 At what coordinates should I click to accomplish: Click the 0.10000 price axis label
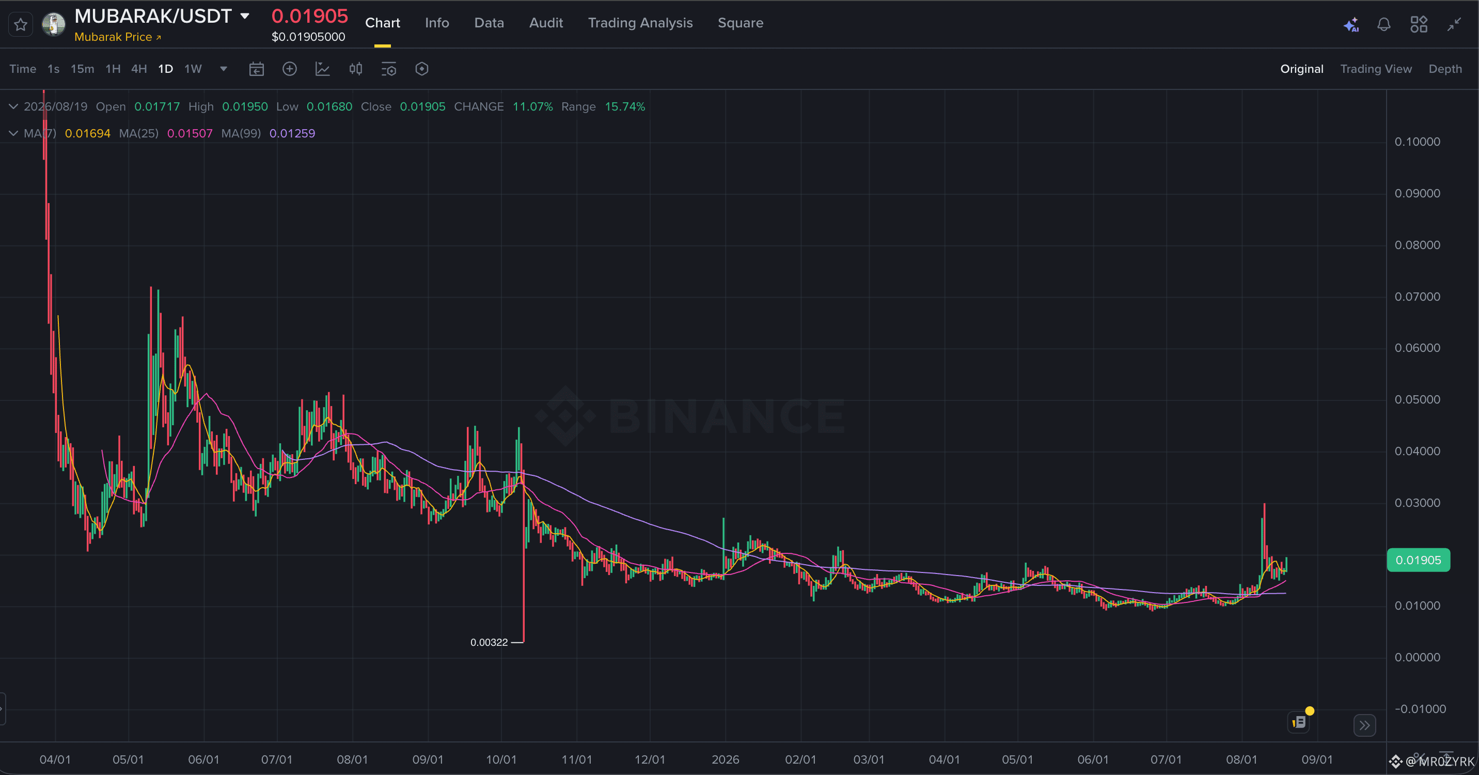pos(1418,142)
